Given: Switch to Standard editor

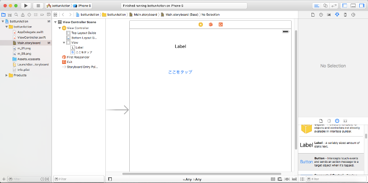Looking at the screenshot, I should 317,6.
